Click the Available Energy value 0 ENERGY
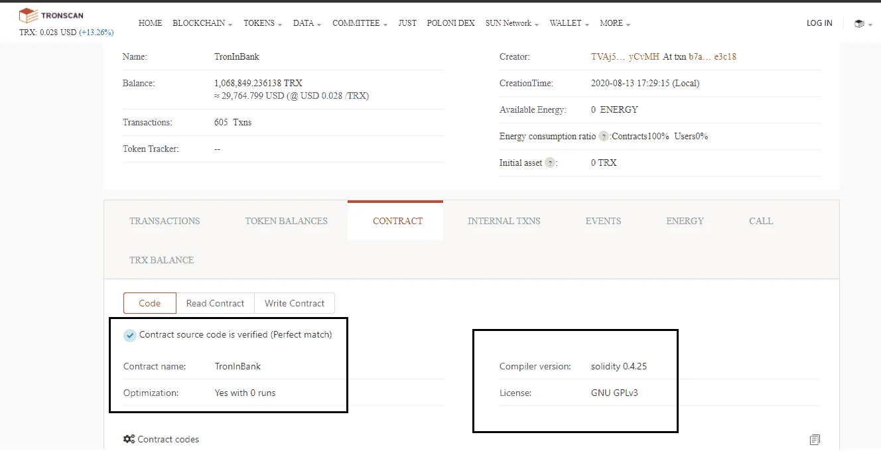The image size is (881, 455). [x=614, y=109]
